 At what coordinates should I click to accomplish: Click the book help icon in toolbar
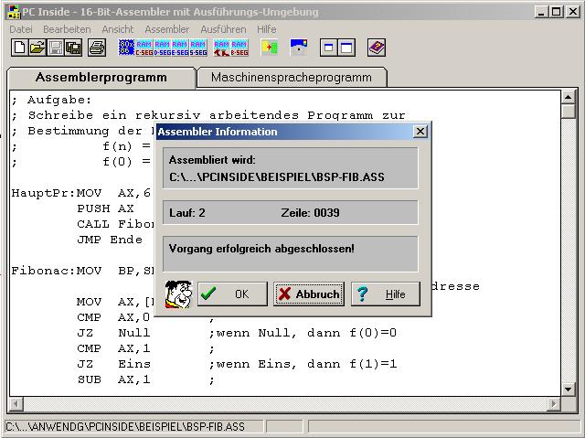pyautogui.click(x=377, y=48)
